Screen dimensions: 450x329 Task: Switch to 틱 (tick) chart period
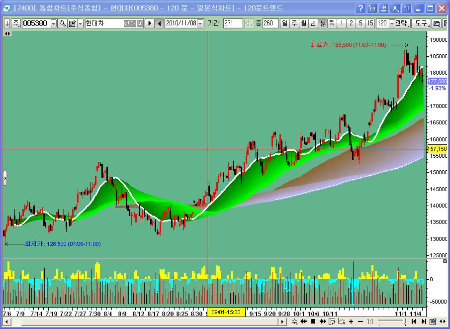pyautogui.click(x=332, y=23)
